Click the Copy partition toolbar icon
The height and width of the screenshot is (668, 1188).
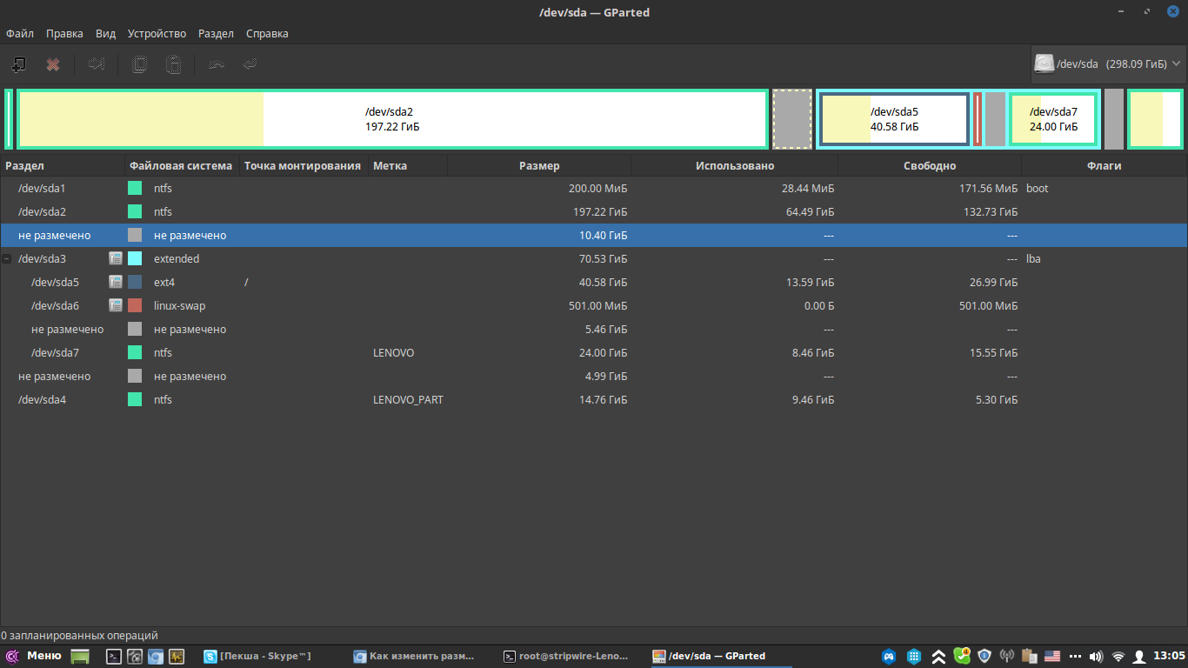tap(139, 64)
